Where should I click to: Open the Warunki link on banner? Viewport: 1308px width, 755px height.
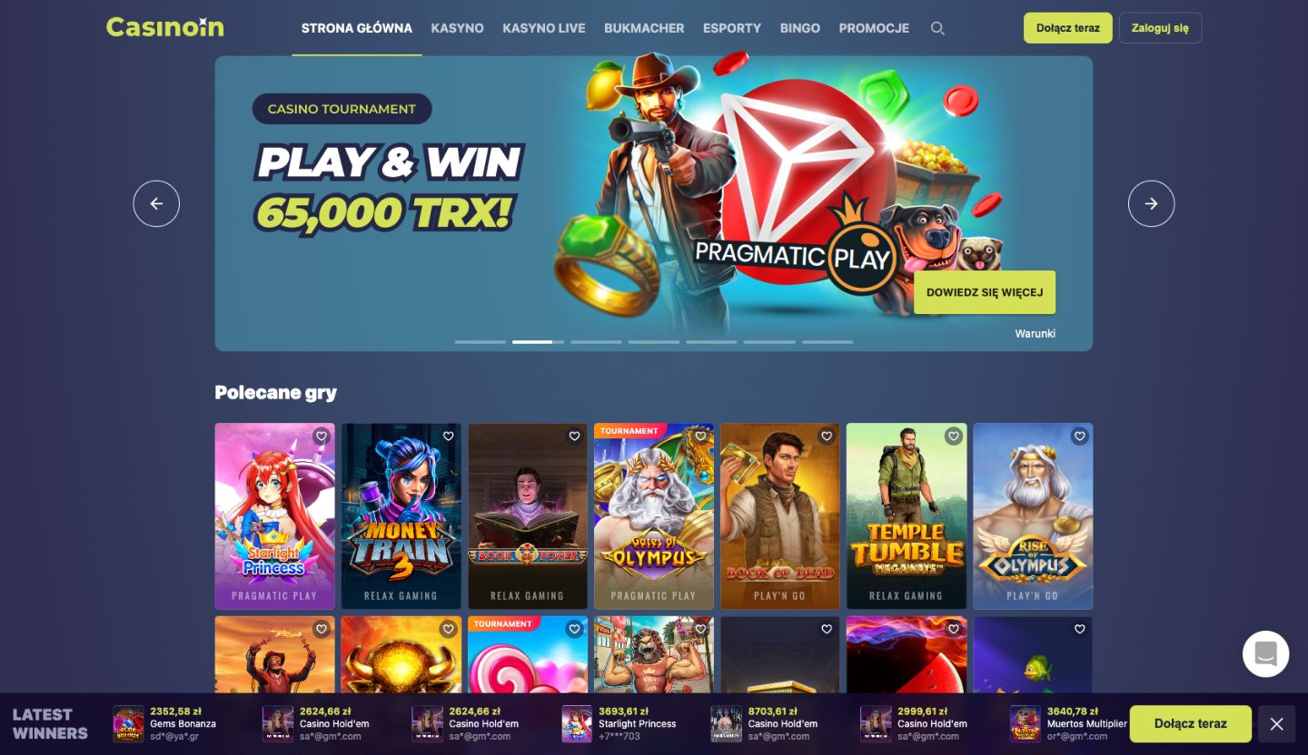[1035, 334]
